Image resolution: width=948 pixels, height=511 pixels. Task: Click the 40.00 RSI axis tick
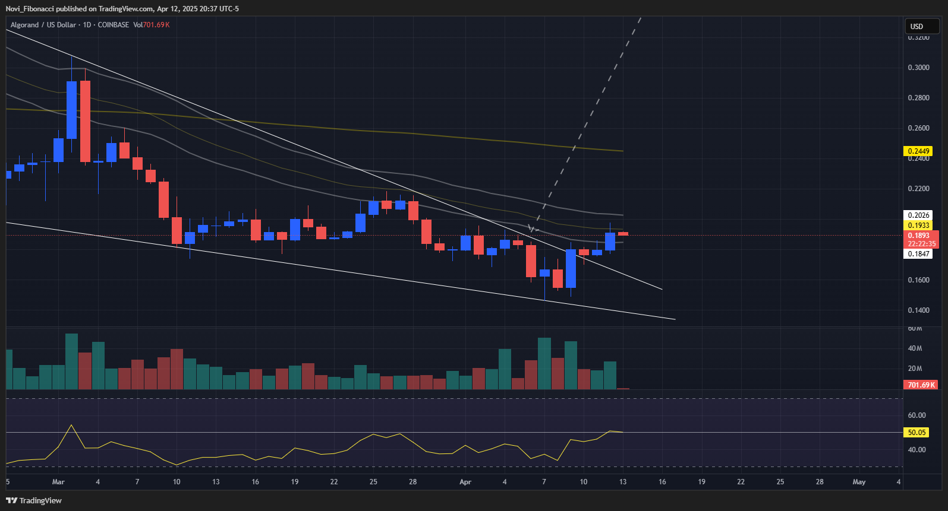(x=916, y=450)
